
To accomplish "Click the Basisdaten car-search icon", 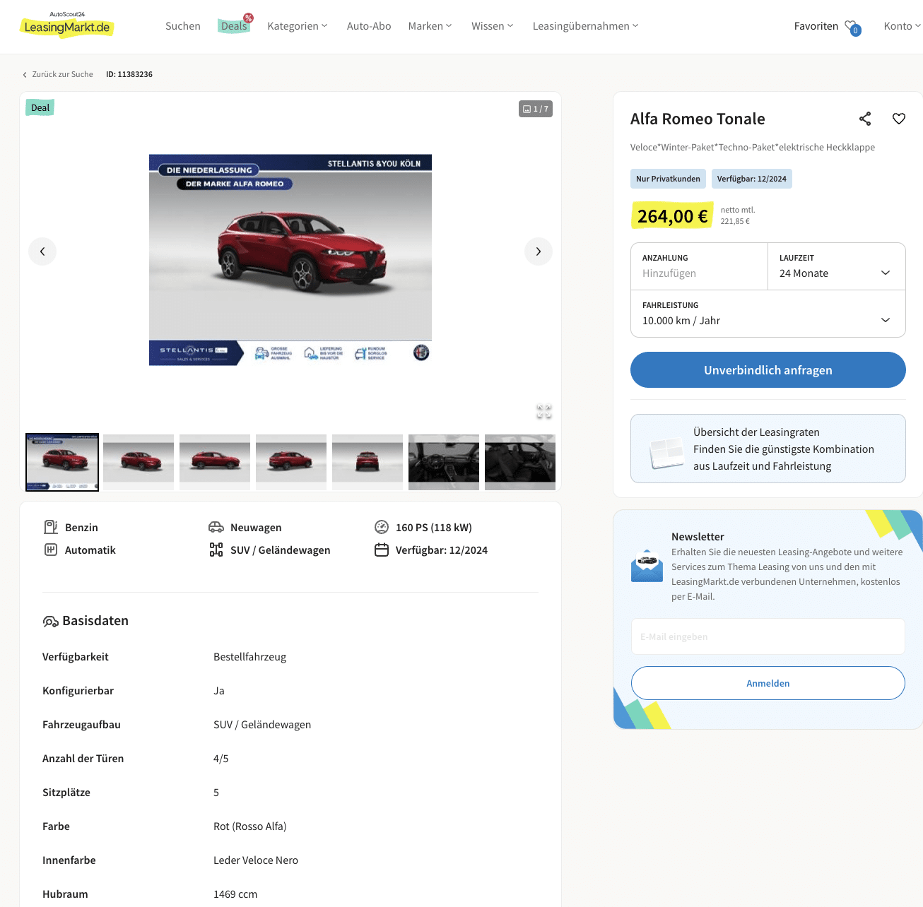I will [x=50, y=622].
